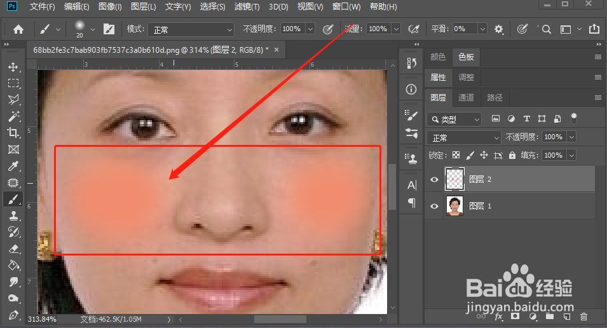
Task: Select the Magic Wand tool
Action: point(13,116)
